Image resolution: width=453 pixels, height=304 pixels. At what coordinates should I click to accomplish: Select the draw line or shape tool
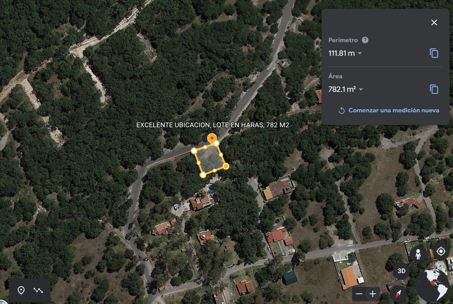click(x=38, y=290)
